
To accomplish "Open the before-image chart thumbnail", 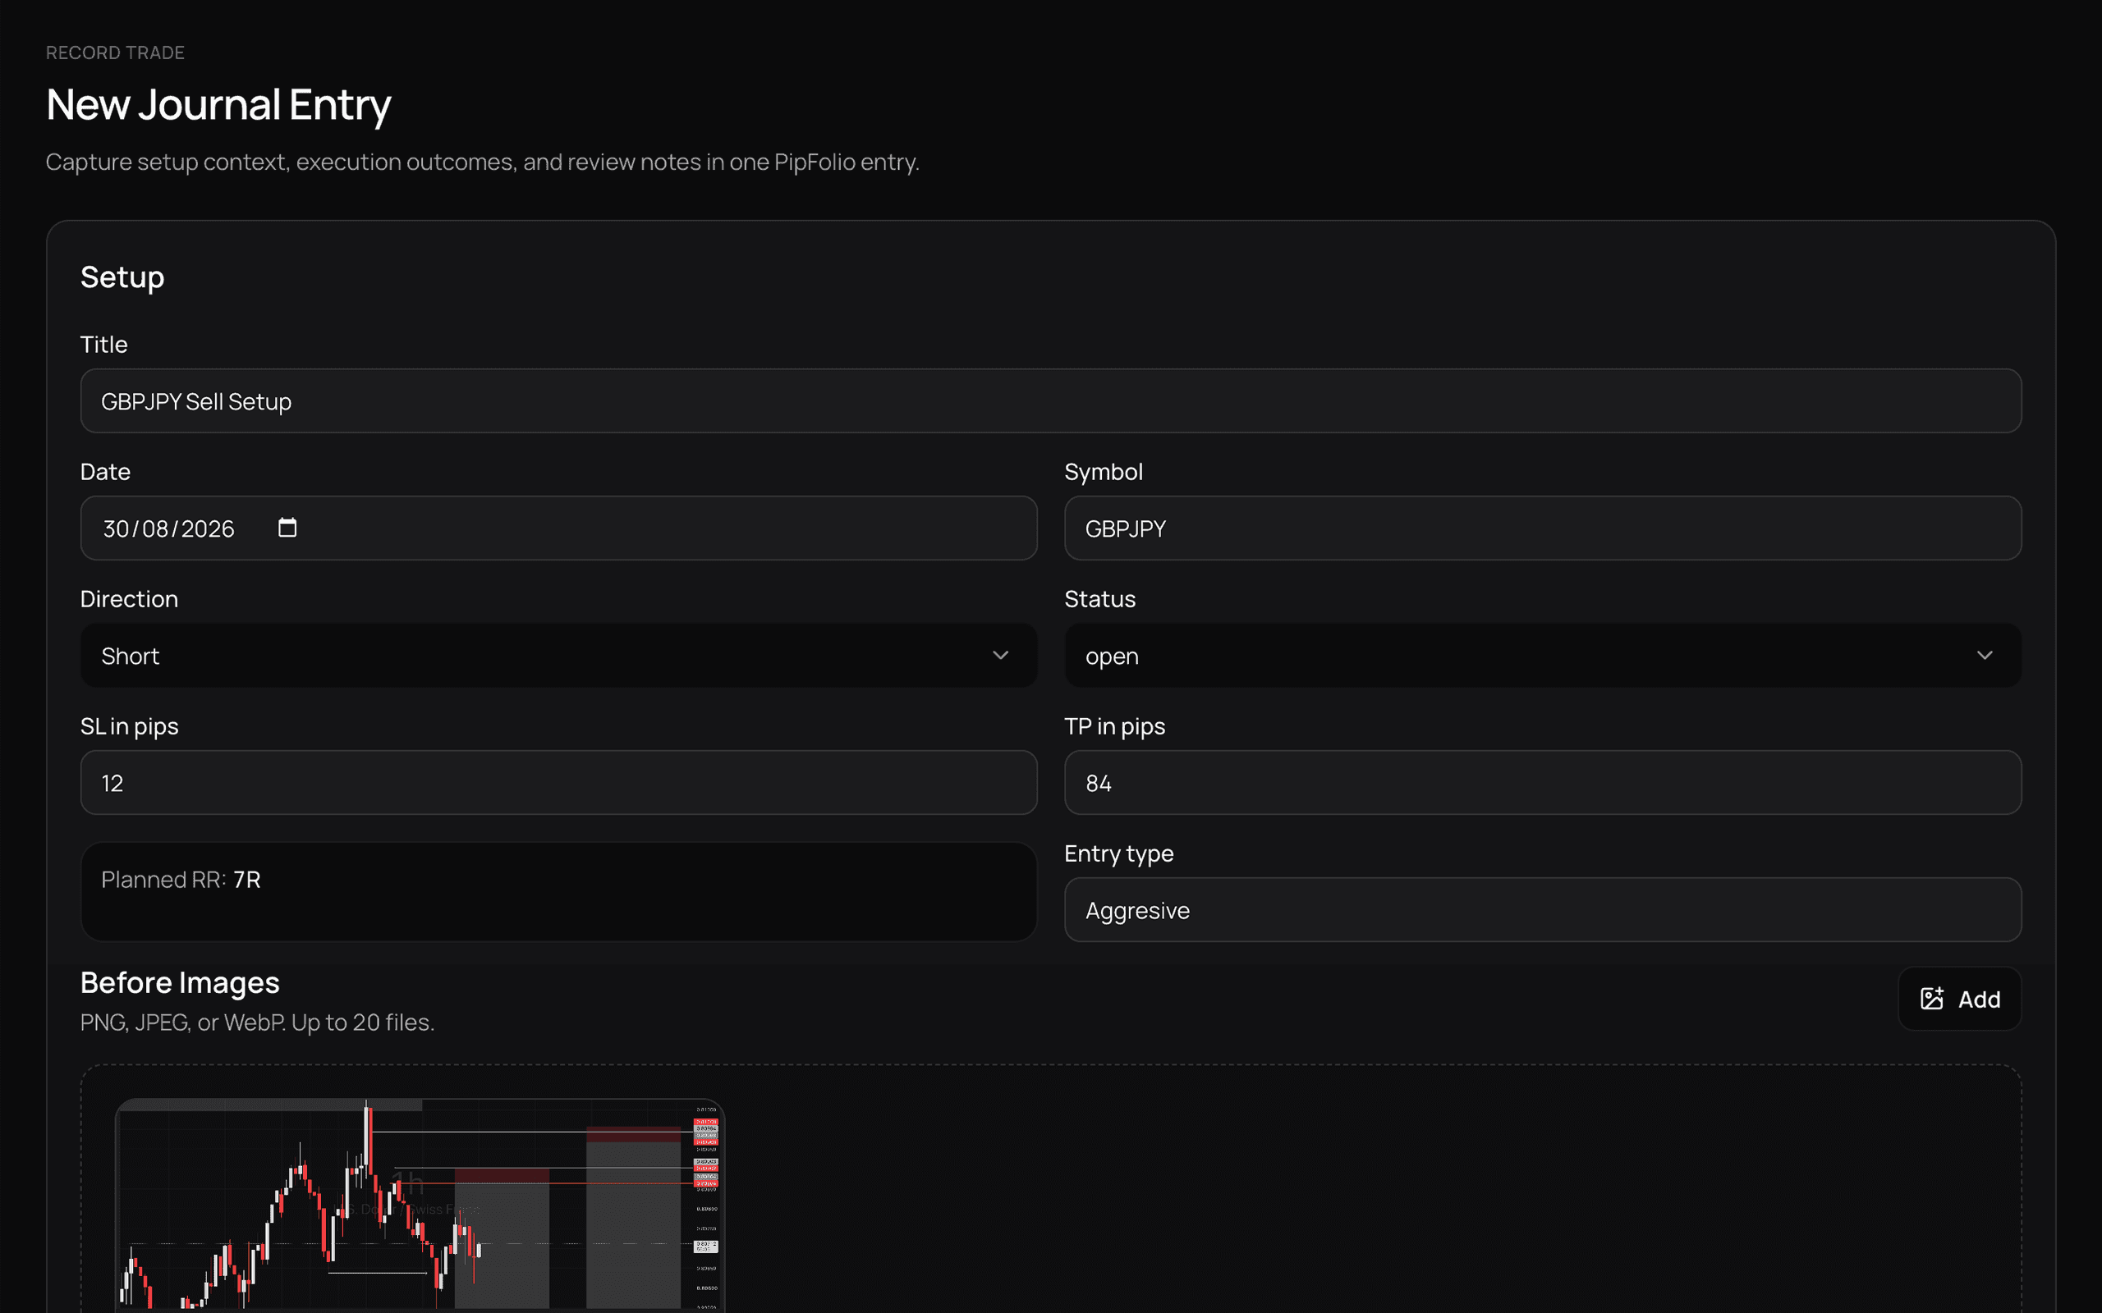I will click(x=420, y=1205).
